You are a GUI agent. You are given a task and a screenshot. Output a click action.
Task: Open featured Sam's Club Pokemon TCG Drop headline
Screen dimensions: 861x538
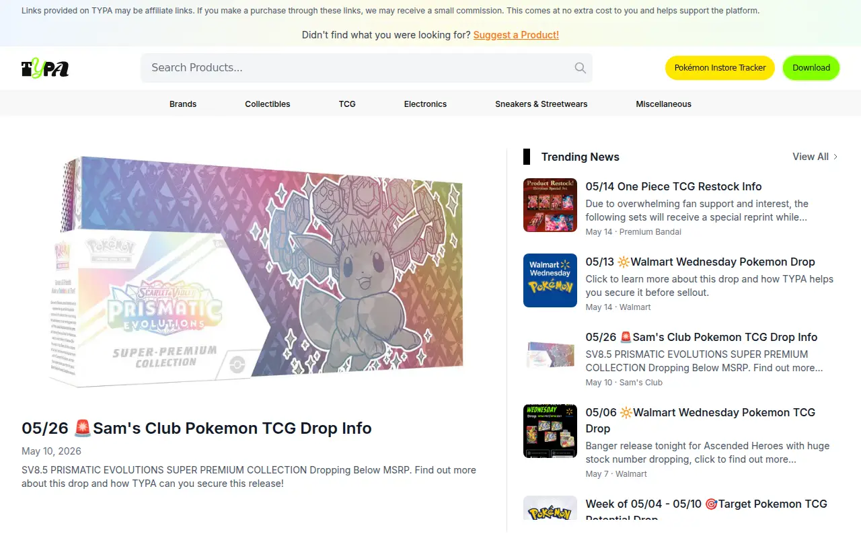pos(196,428)
